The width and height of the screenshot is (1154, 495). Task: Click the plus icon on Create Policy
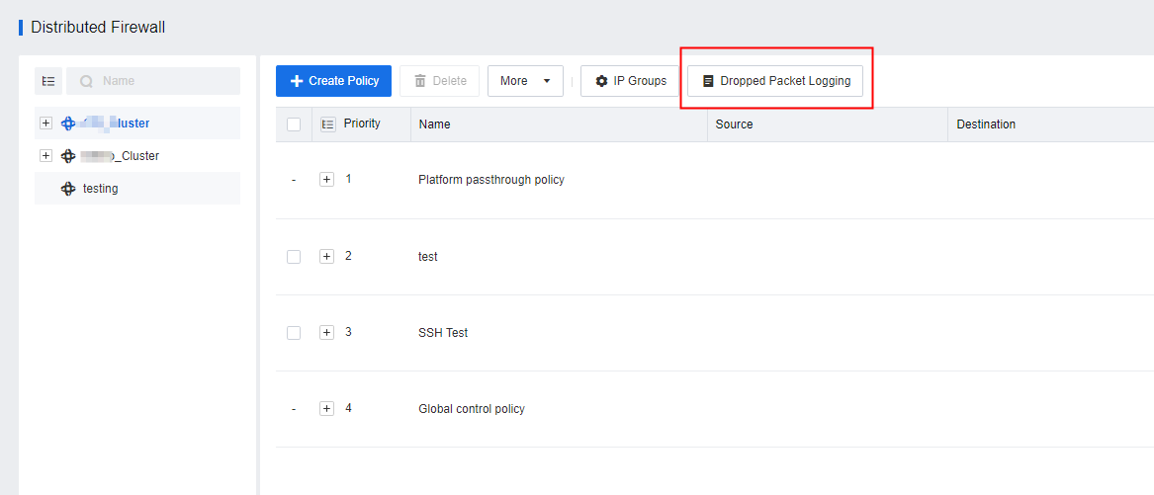297,81
